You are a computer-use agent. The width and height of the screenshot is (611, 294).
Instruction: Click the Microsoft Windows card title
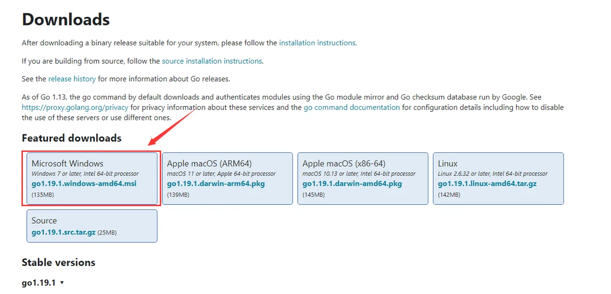tap(67, 164)
